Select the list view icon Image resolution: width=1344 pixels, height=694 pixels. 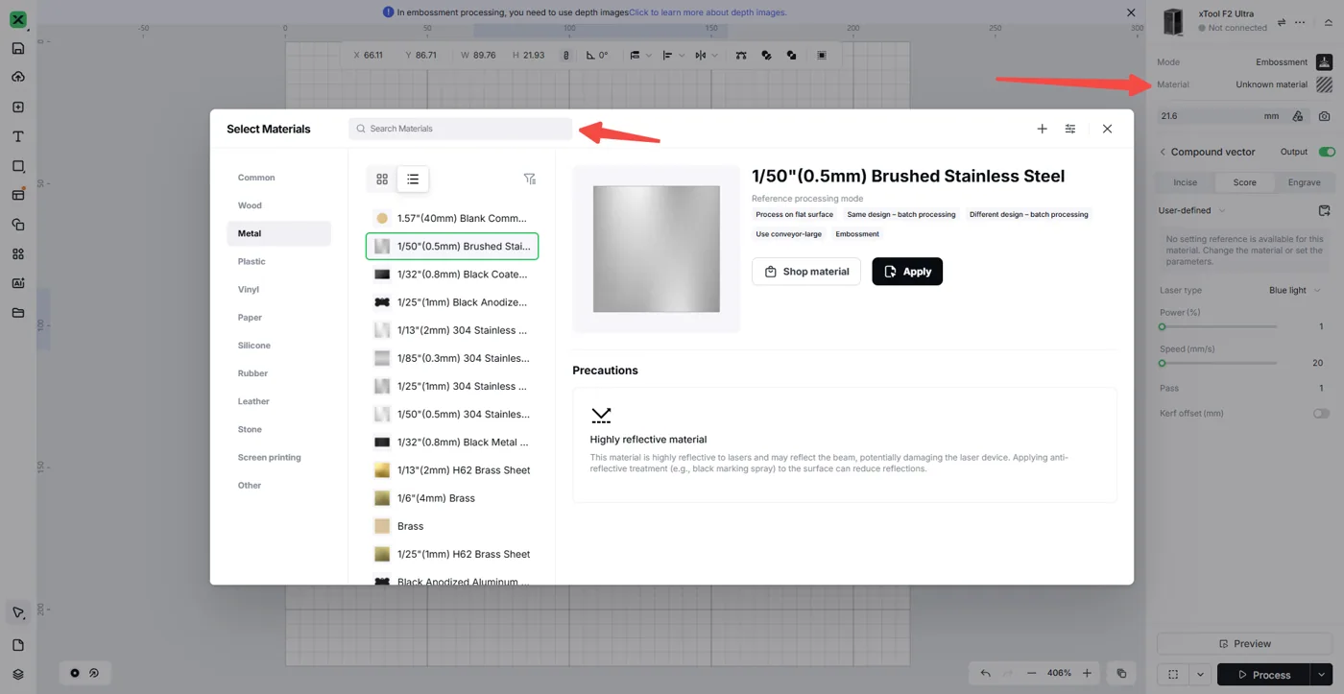tap(413, 179)
